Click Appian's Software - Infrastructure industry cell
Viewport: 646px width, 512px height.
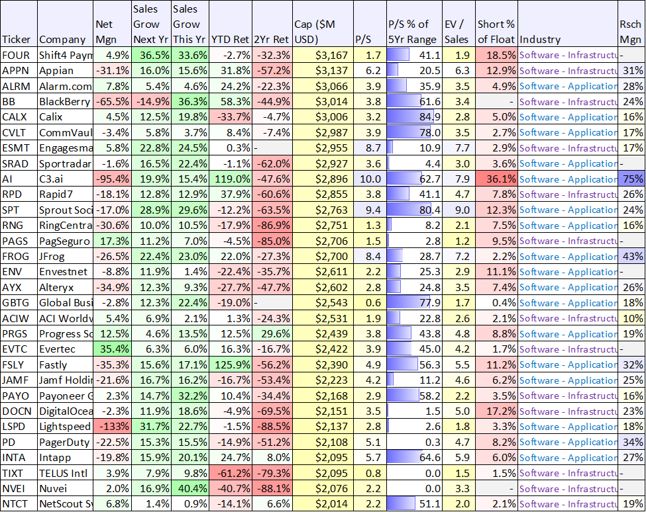tap(568, 71)
